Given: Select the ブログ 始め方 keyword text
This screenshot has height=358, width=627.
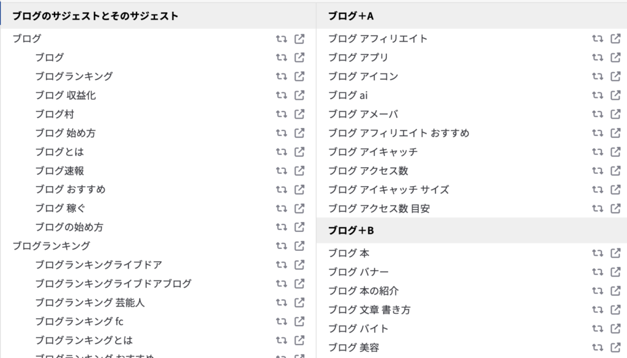Looking at the screenshot, I should [x=65, y=133].
